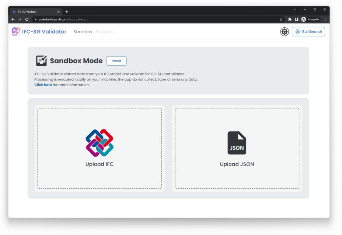The width and height of the screenshot is (342, 235).
Task: Click the browser forward arrow
Action: point(20,20)
